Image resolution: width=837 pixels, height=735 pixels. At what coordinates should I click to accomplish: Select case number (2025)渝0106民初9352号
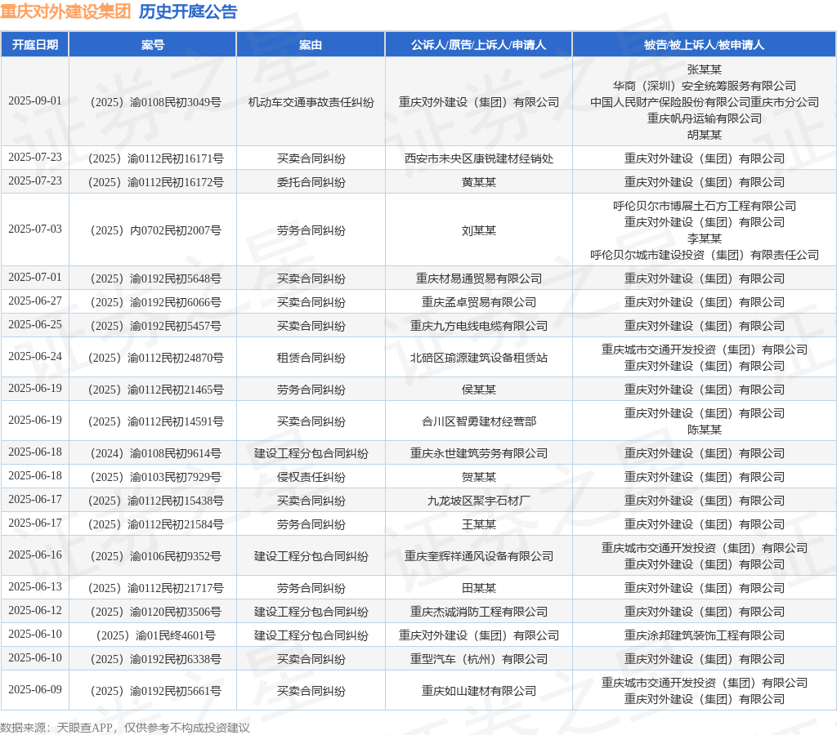point(155,556)
